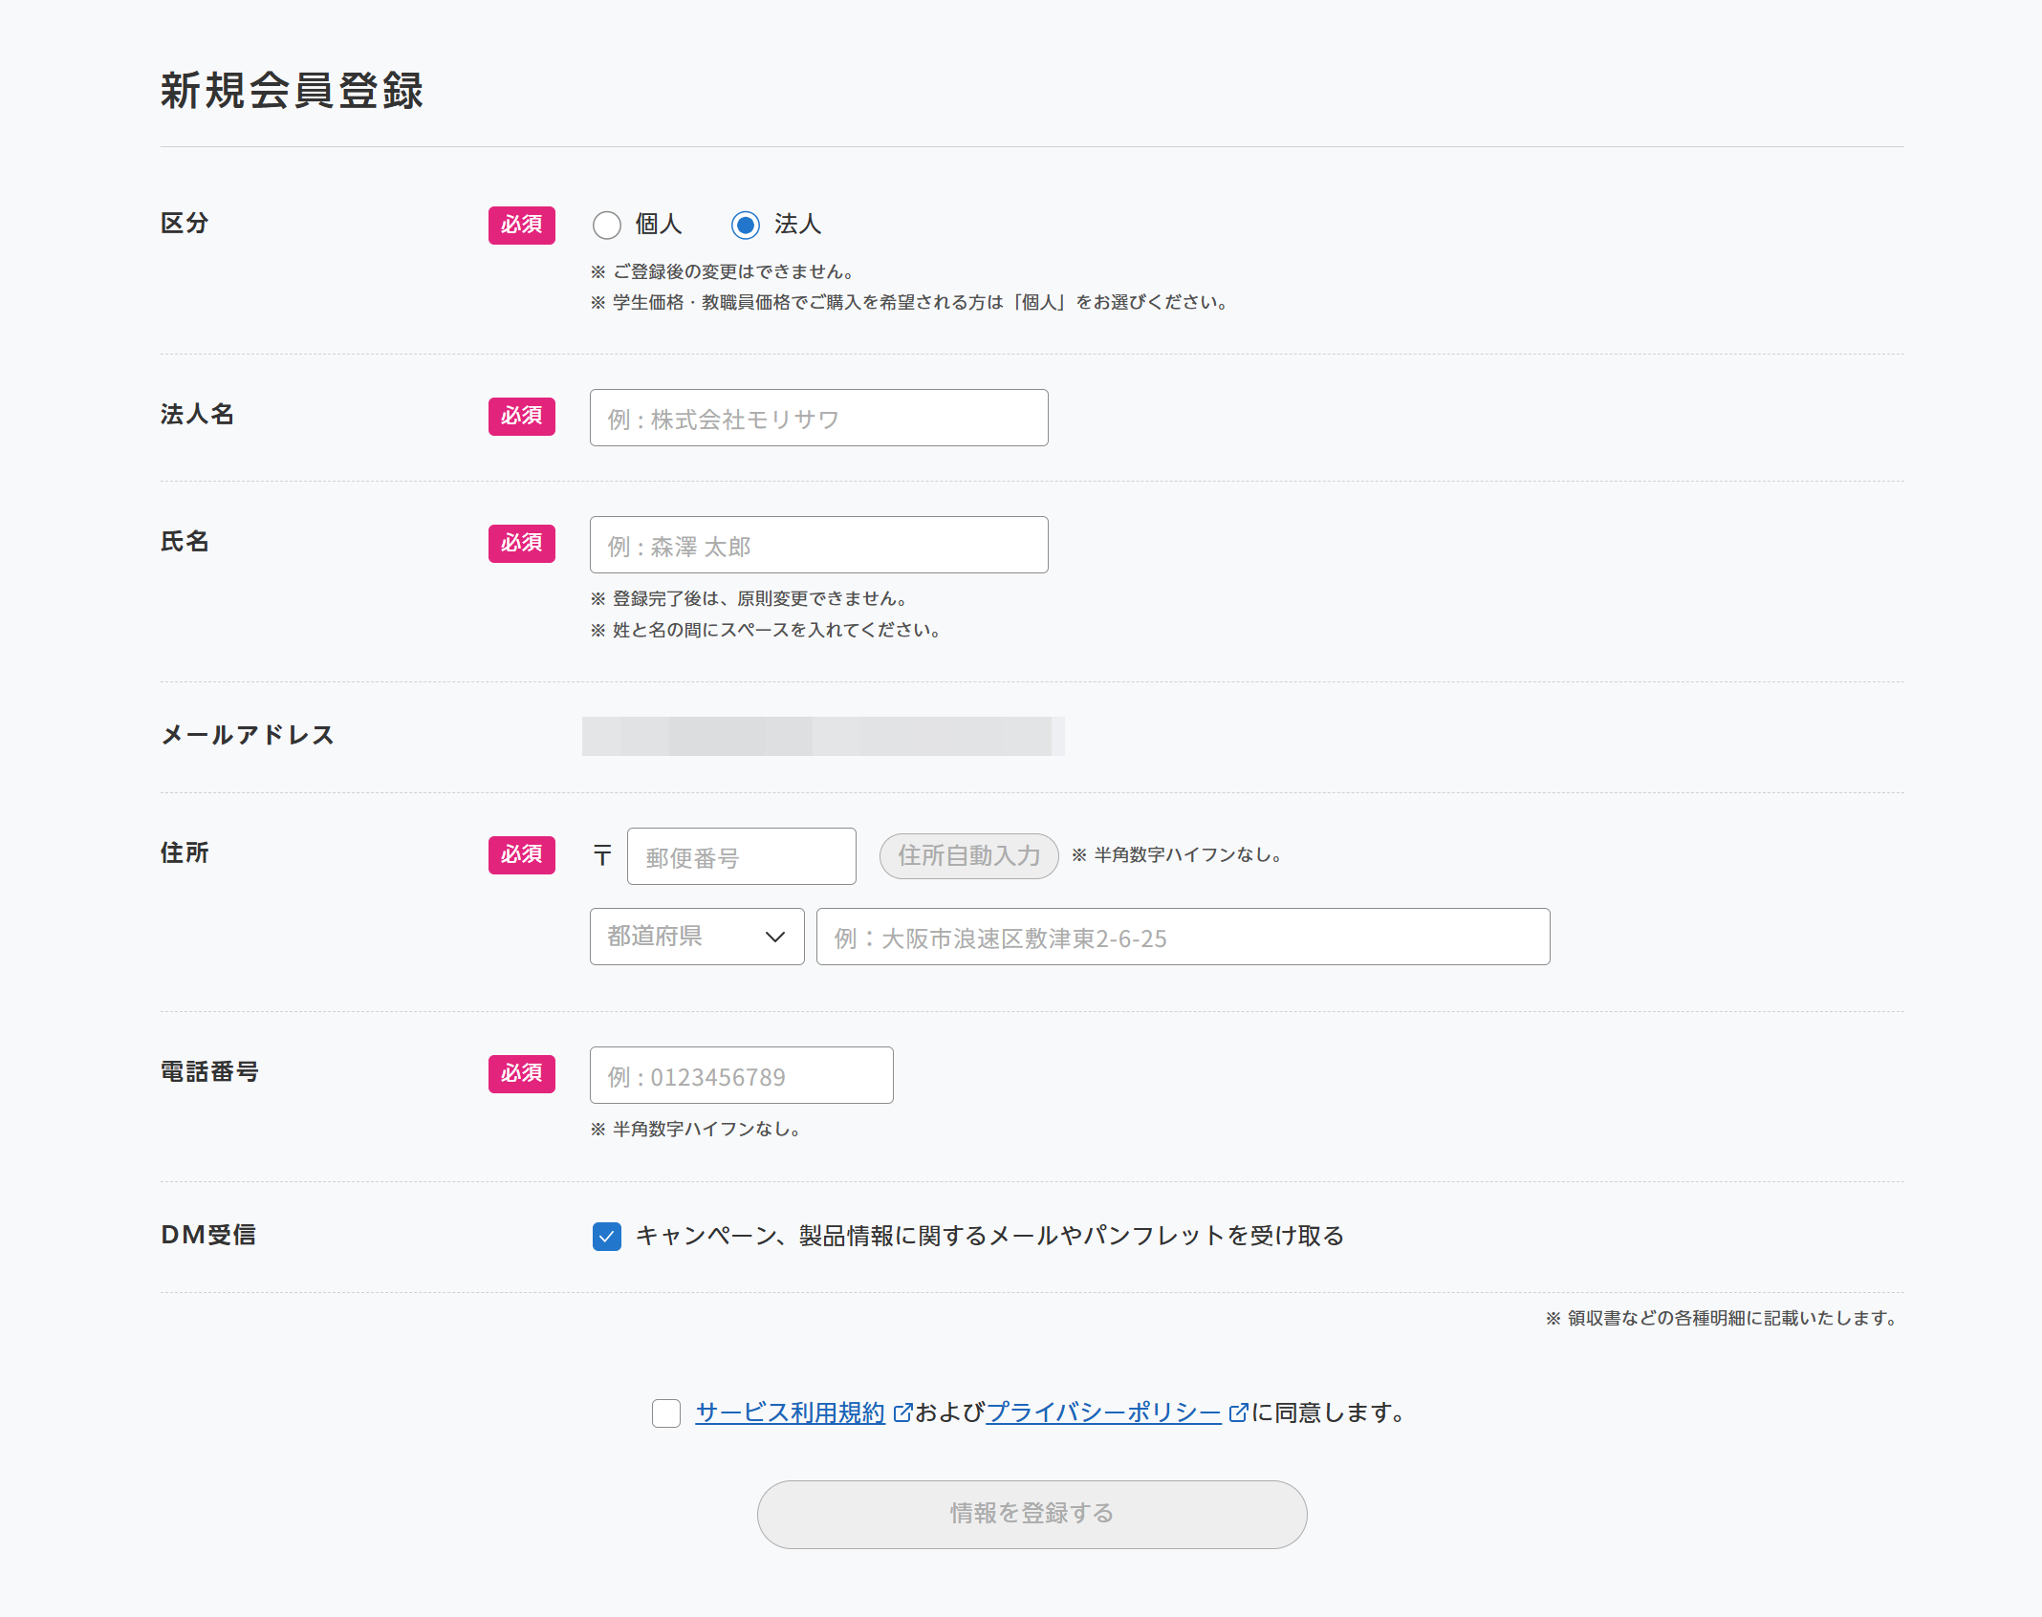Open the プライバシーポリシー privacy policy link
The width and height of the screenshot is (2042, 1617).
(1101, 1412)
